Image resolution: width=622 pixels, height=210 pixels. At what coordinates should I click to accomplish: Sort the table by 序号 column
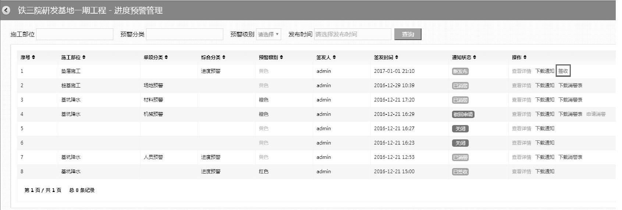pyautogui.click(x=28, y=57)
